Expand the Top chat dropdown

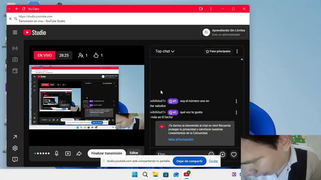pos(165,51)
